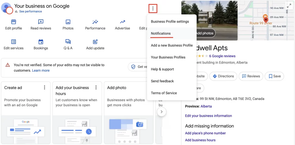Viewport: 295px width, 145px height.
Task: Click the Directions button
Action: (x=223, y=76)
